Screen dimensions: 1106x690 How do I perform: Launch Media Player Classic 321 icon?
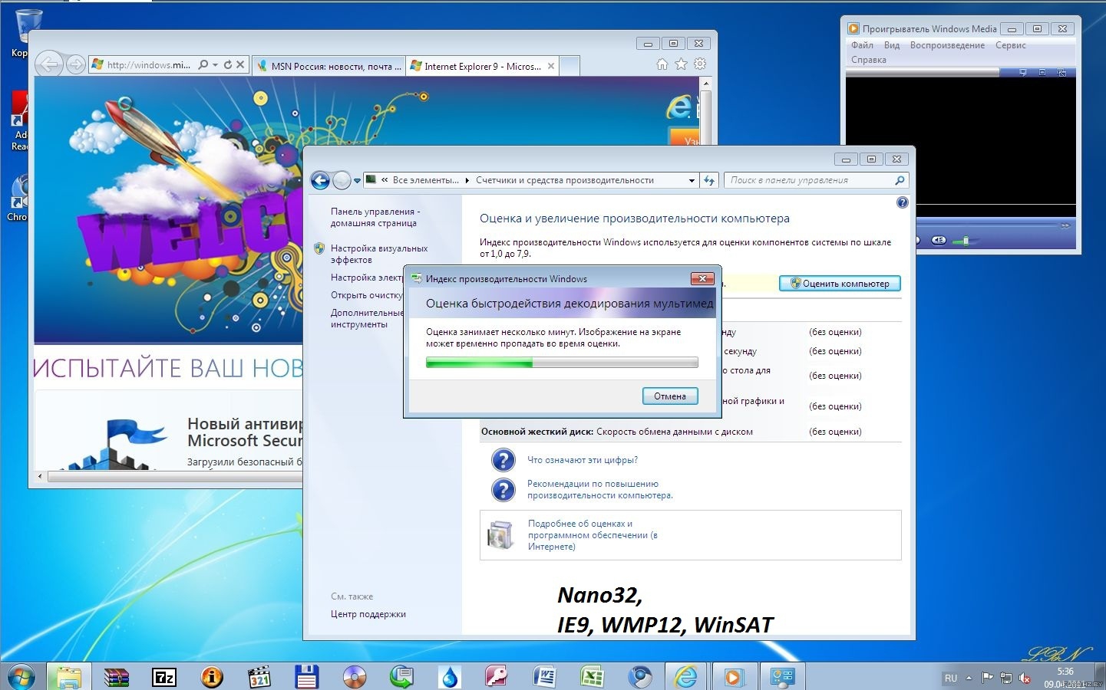[260, 677]
